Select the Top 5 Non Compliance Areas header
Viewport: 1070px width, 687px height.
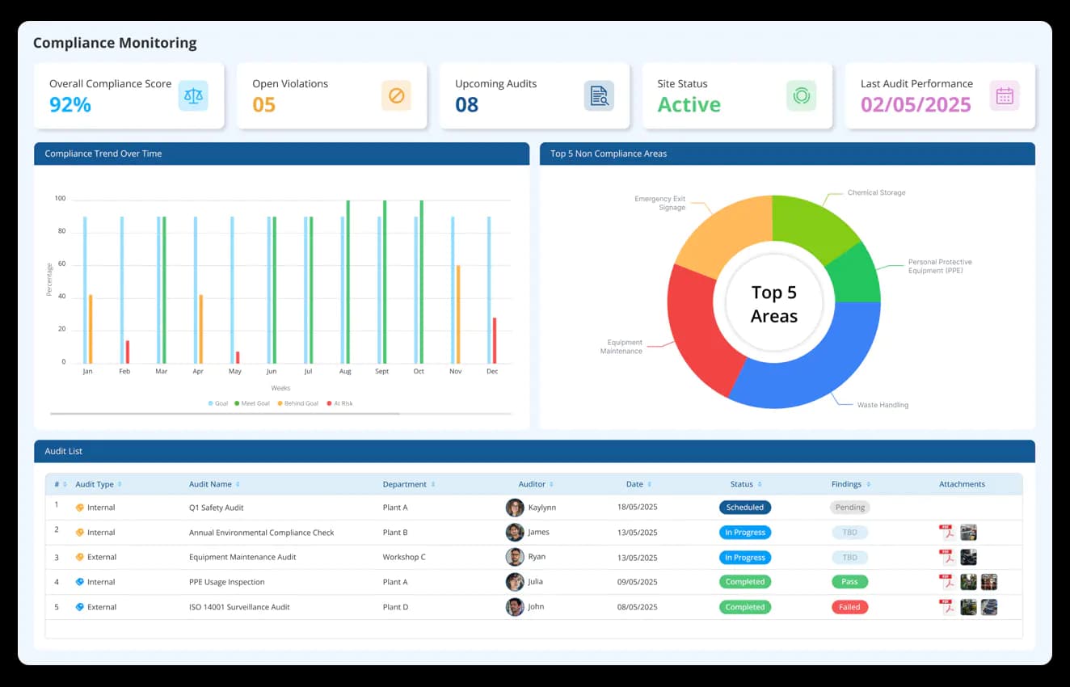click(x=607, y=153)
